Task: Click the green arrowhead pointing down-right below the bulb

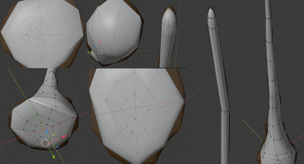Action: pos(54,157)
